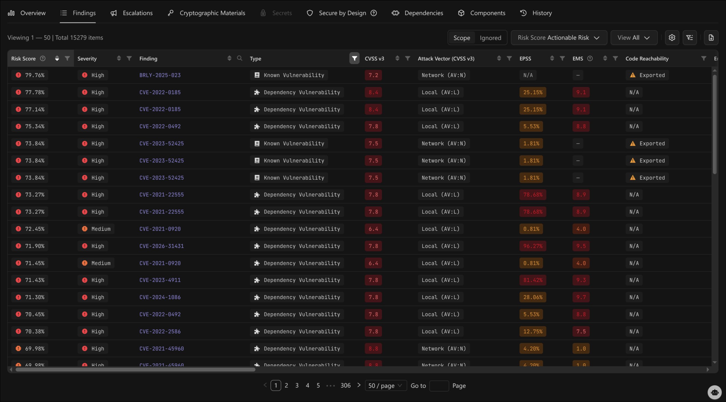Switch to Scope view

462,38
